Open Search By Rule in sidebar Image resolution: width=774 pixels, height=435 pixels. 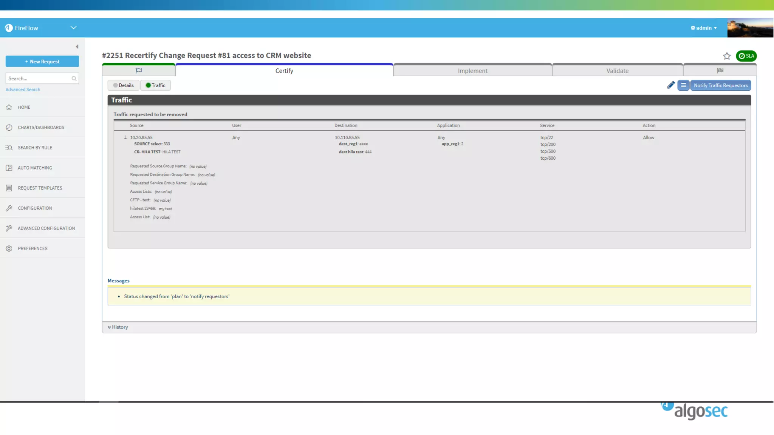click(35, 148)
